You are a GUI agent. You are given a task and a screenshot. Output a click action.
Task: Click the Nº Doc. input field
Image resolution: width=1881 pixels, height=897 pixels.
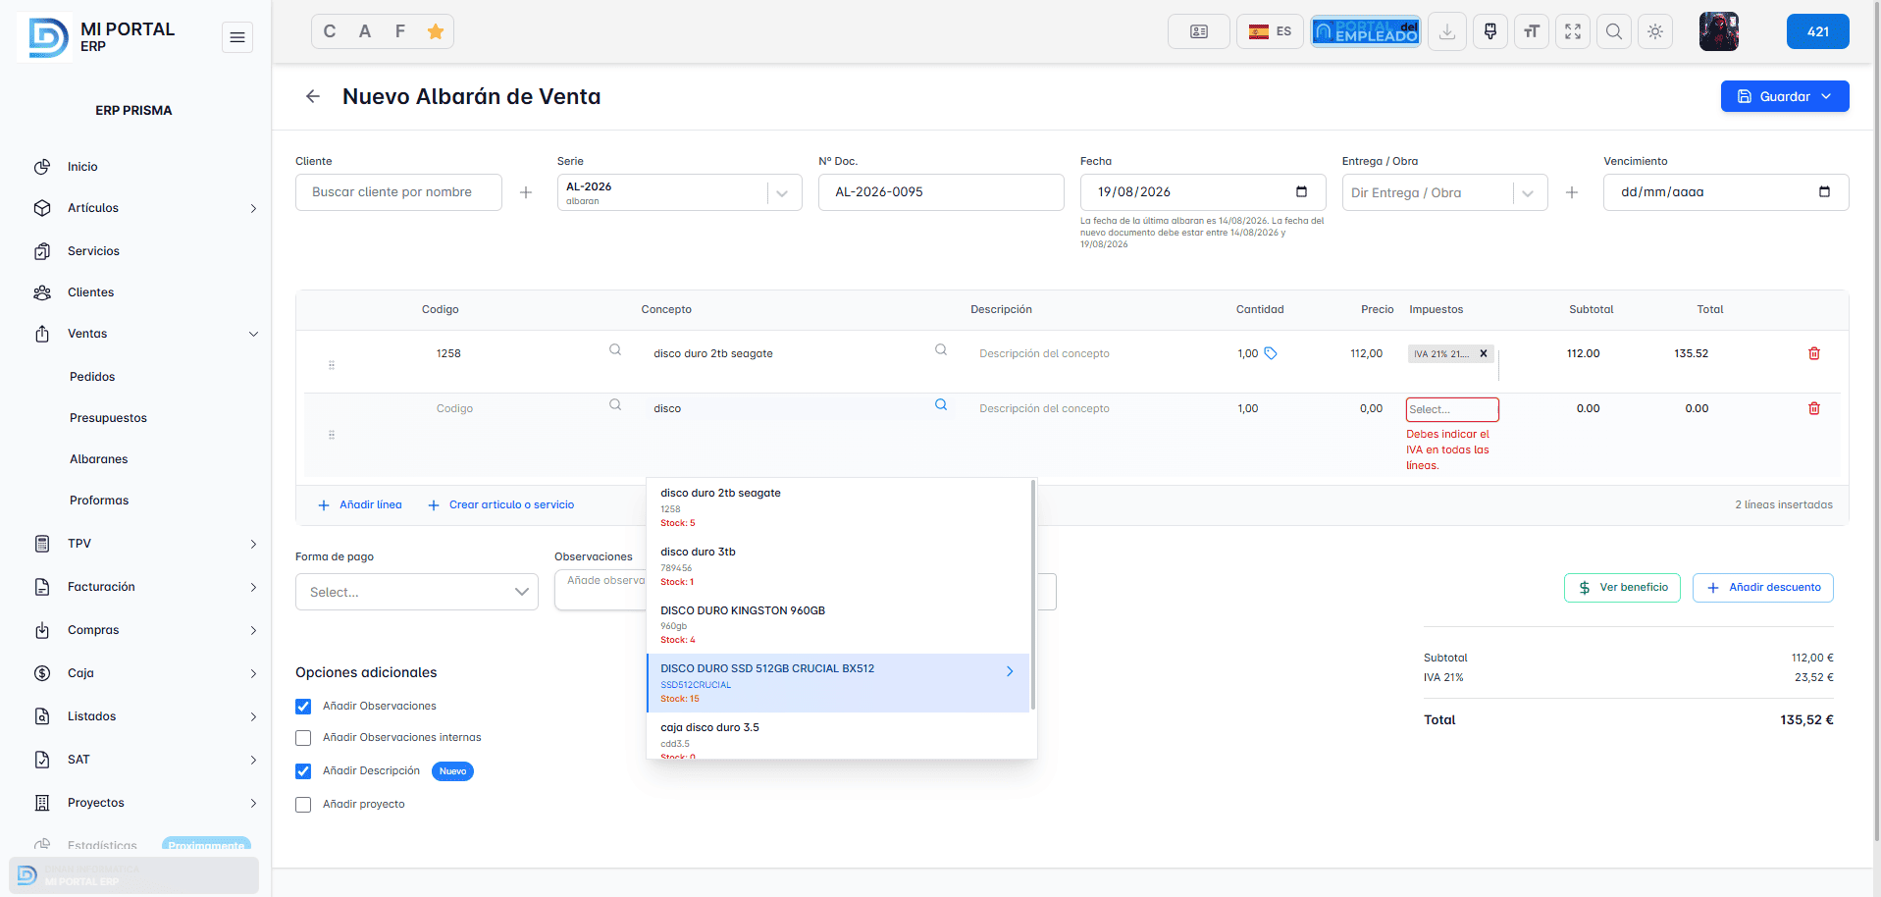click(941, 192)
